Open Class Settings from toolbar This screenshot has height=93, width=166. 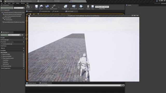coord(65,7)
